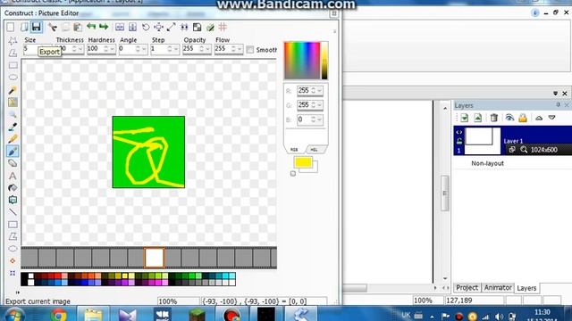This screenshot has width=572, height=321.
Task: Enable the Smooth checkbox
Action: point(250,50)
